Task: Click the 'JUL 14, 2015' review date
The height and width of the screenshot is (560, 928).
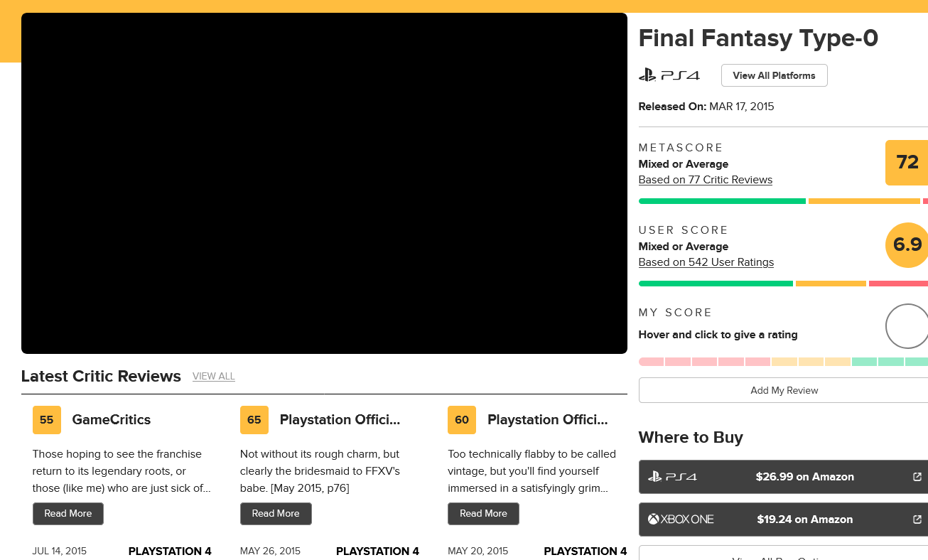Action: click(60, 551)
